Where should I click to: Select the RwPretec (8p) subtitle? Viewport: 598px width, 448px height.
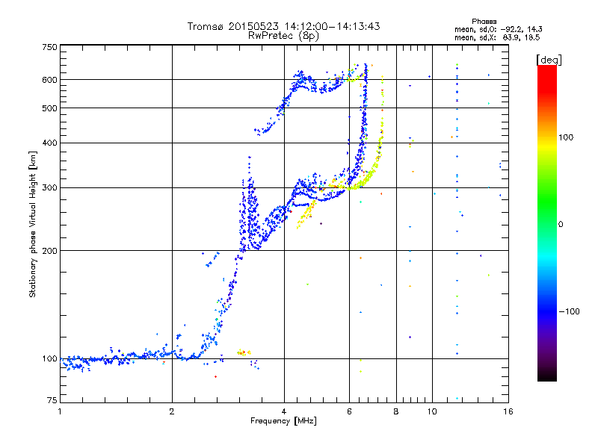283,36
